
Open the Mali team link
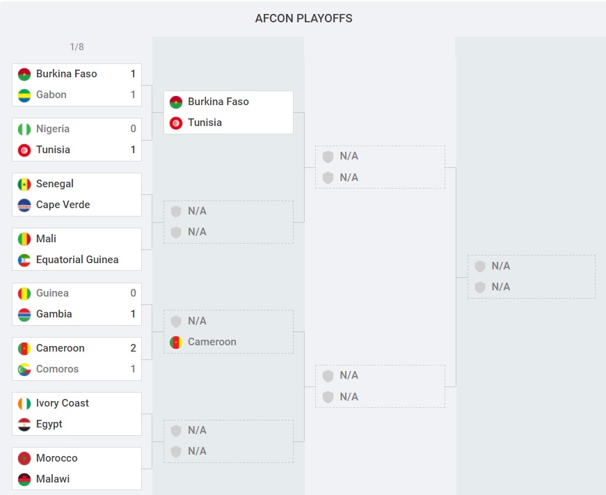point(46,239)
